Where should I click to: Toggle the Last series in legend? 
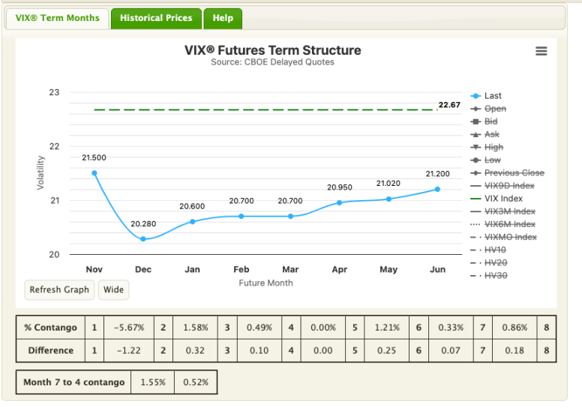pyautogui.click(x=486, y=96)
